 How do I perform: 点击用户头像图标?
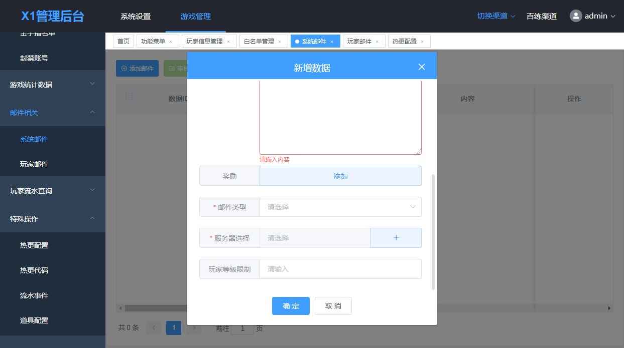[575, 16]
